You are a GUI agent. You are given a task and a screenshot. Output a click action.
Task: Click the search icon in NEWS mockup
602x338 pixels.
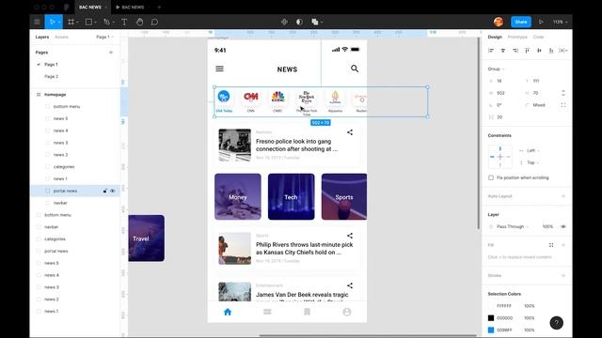point(355,69)
